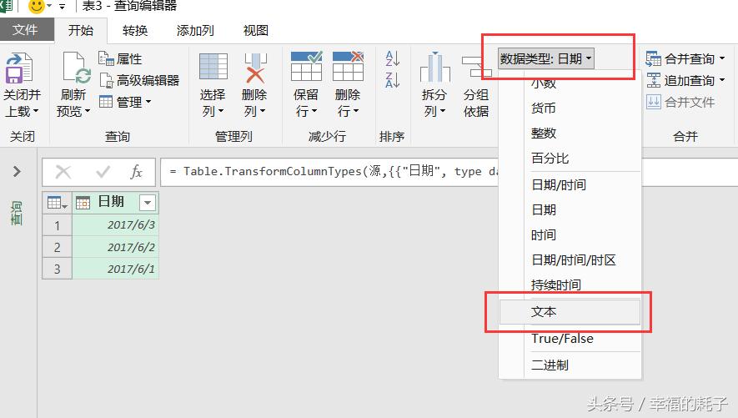The height and width of the screenshot is (418, 738).
Task: Select row number 3
Action: (x=57, y=269)
